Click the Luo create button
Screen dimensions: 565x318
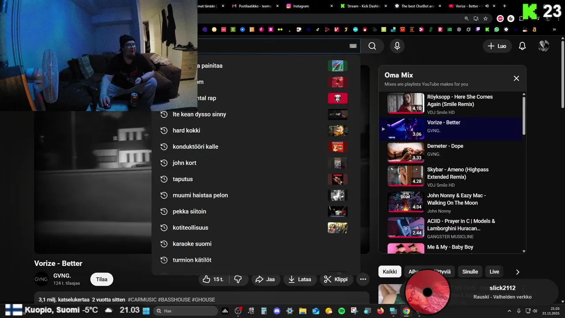pos(497,46)
